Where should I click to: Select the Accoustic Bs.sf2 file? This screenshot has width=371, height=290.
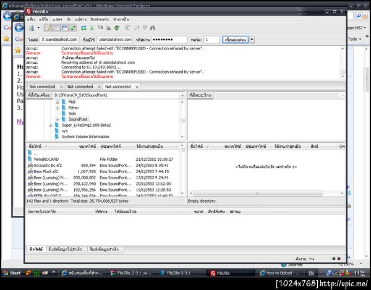103,165
